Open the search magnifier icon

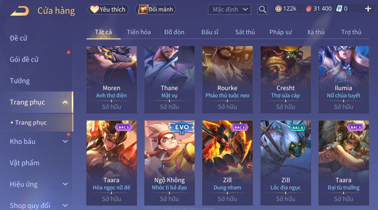point(263,10)
